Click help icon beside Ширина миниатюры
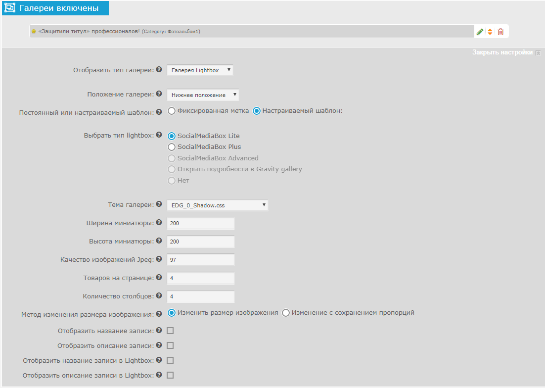This screenshot has height=388, width=545. point(159,223)
